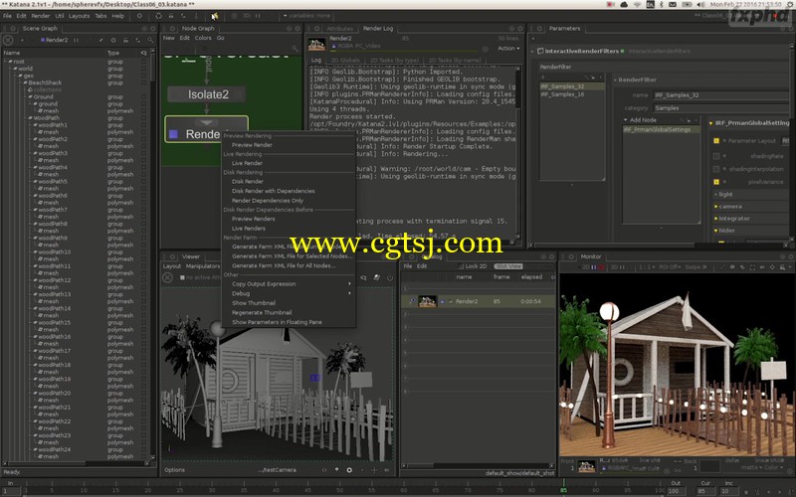Choose Live Render from the context menu
Viewport: 796px width, 497px height.
[x=247, y=163]
